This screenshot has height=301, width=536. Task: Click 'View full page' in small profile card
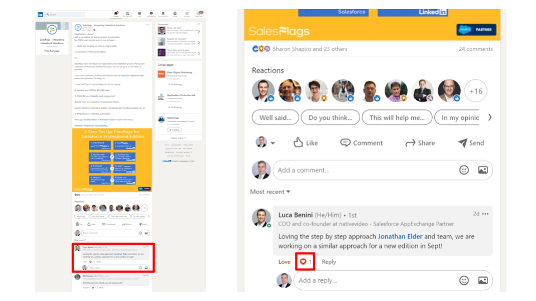click(x=52, y=51)
